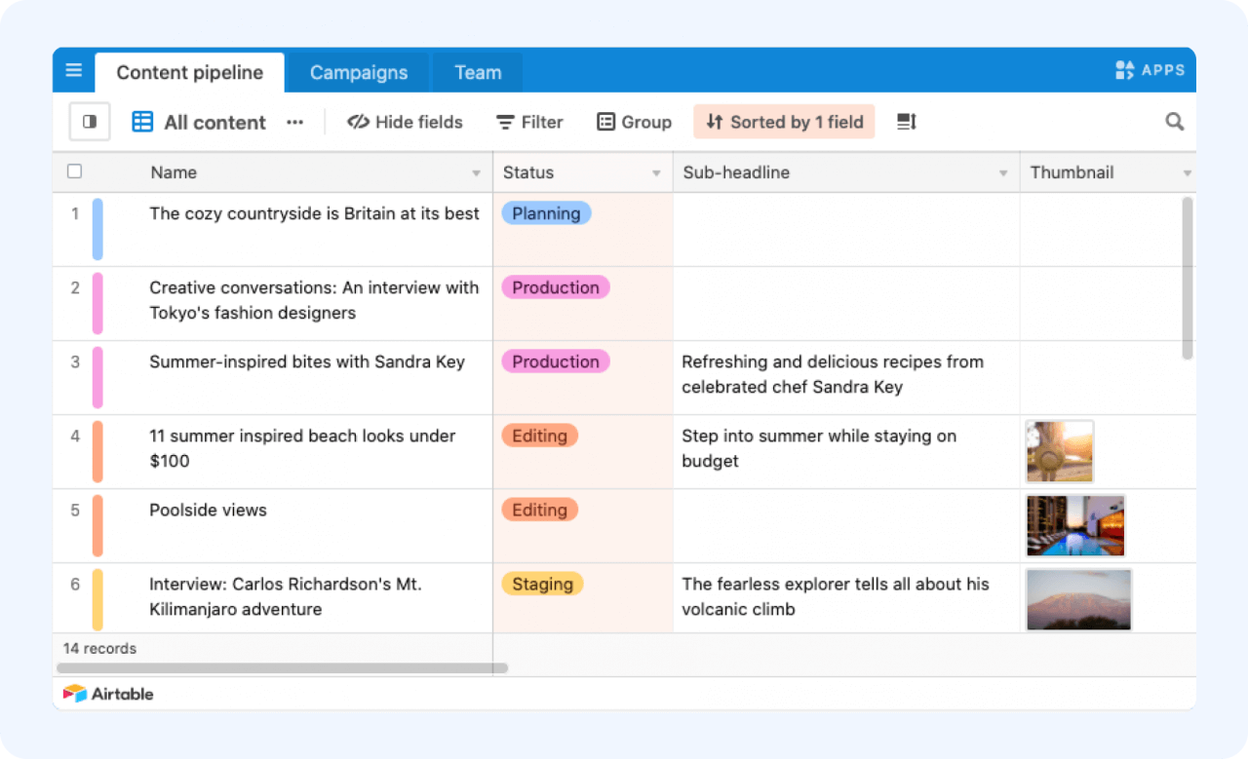Select the Planning status pill on row 1
This screenshot has height=759, width=1248.
click(x=546, y=213)
